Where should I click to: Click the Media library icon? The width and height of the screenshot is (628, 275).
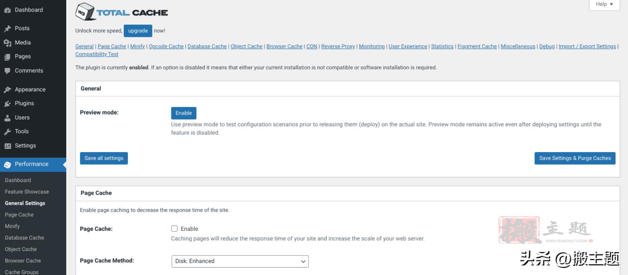[7, 43]
